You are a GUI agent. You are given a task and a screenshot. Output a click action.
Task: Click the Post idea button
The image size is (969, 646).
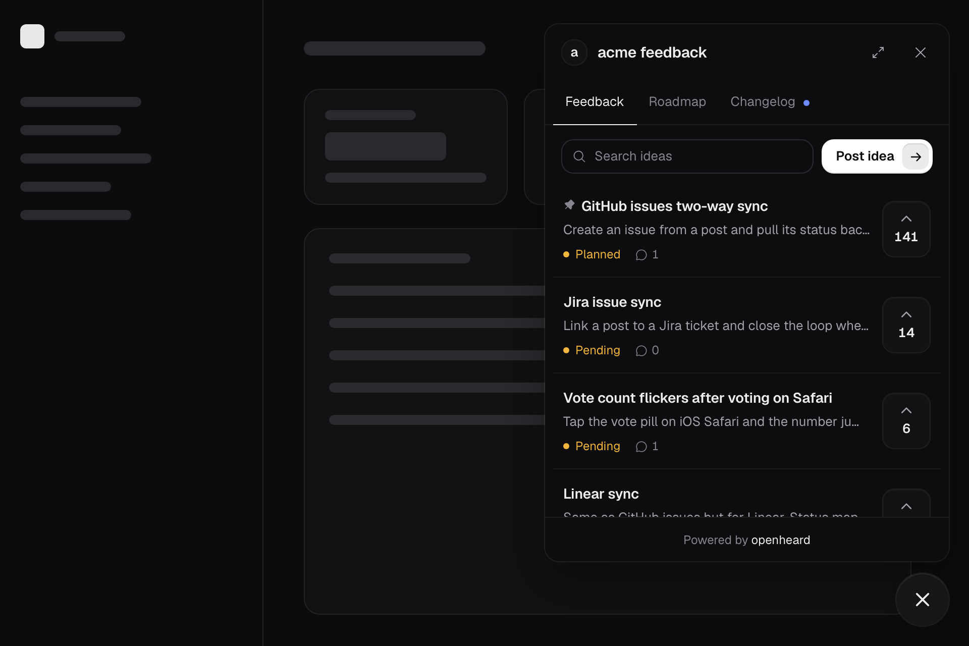(877, 156)
